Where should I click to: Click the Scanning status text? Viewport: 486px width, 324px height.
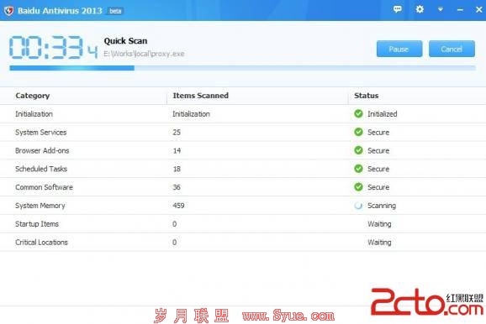[x=382, y=206]
